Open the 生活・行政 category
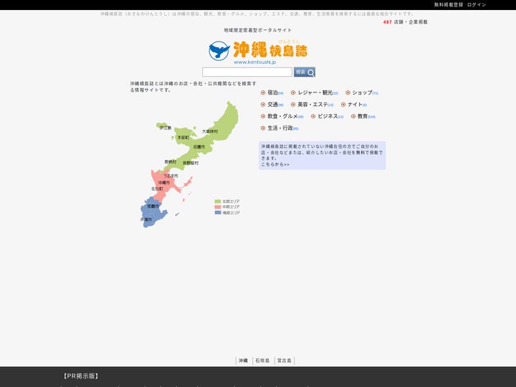This screenshot has width=516, height=387. [x=280, y=128]
